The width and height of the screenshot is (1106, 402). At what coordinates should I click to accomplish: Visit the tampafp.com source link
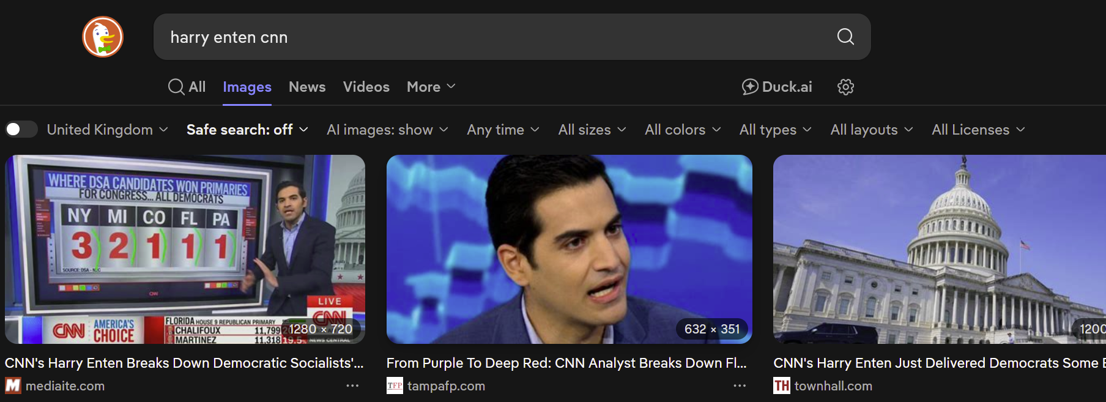pyautogui.click(x=446, y=386)
